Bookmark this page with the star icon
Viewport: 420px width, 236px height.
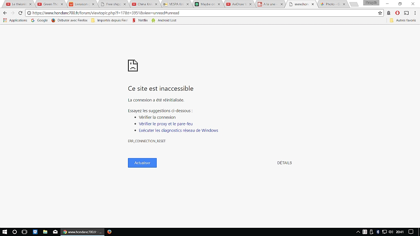point(380,13)
